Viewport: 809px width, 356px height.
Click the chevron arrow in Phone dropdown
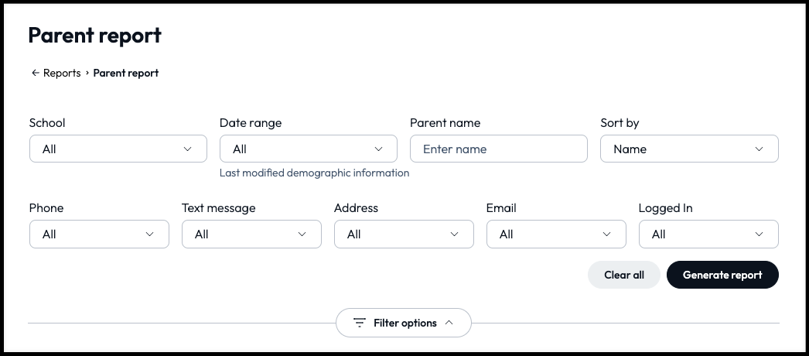click(150, 234)
